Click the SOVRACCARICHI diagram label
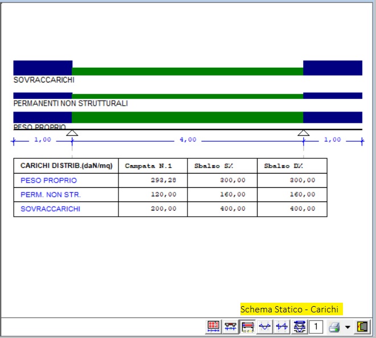The image size is (376, 338). [44, 80]
